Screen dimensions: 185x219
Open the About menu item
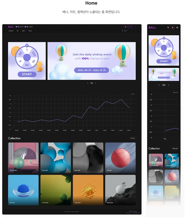[x=23, y=31]
